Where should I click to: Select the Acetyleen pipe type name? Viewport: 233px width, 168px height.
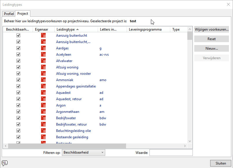point(64,55)
